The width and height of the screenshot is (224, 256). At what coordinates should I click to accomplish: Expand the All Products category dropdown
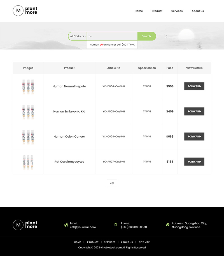(x=78, y=36)
